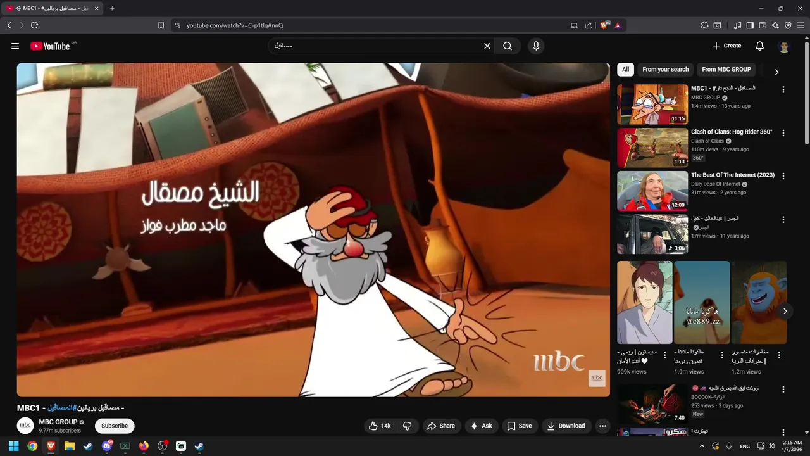The width and height of the screenshot is (810, 456).
Task: Expand the shorts shelf with the right arrow
Action: [x=785, y=311]
